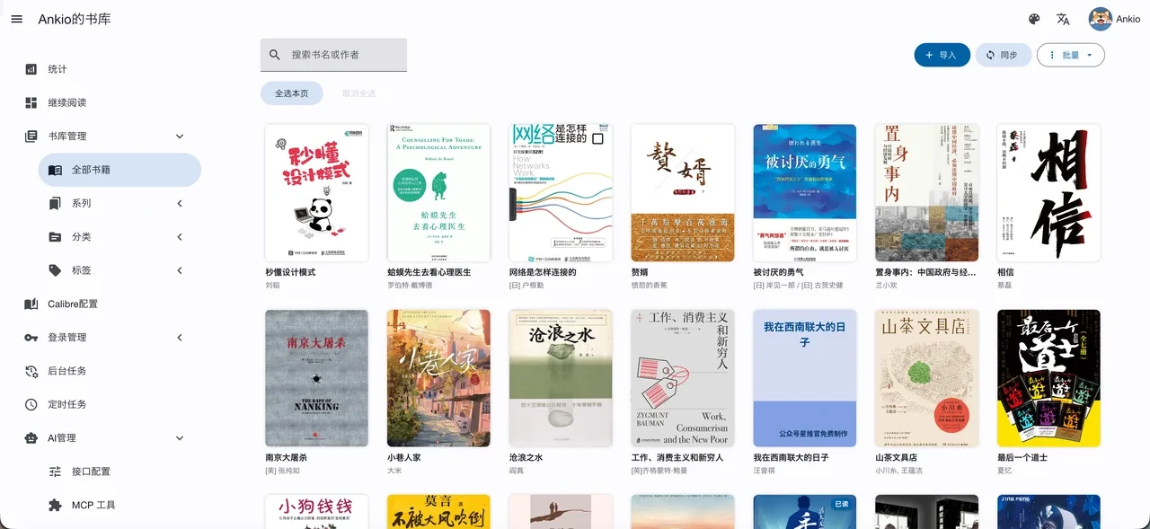Click the 继续阅读 dashboard icon
1150x529 pixels.
(31, 102)
